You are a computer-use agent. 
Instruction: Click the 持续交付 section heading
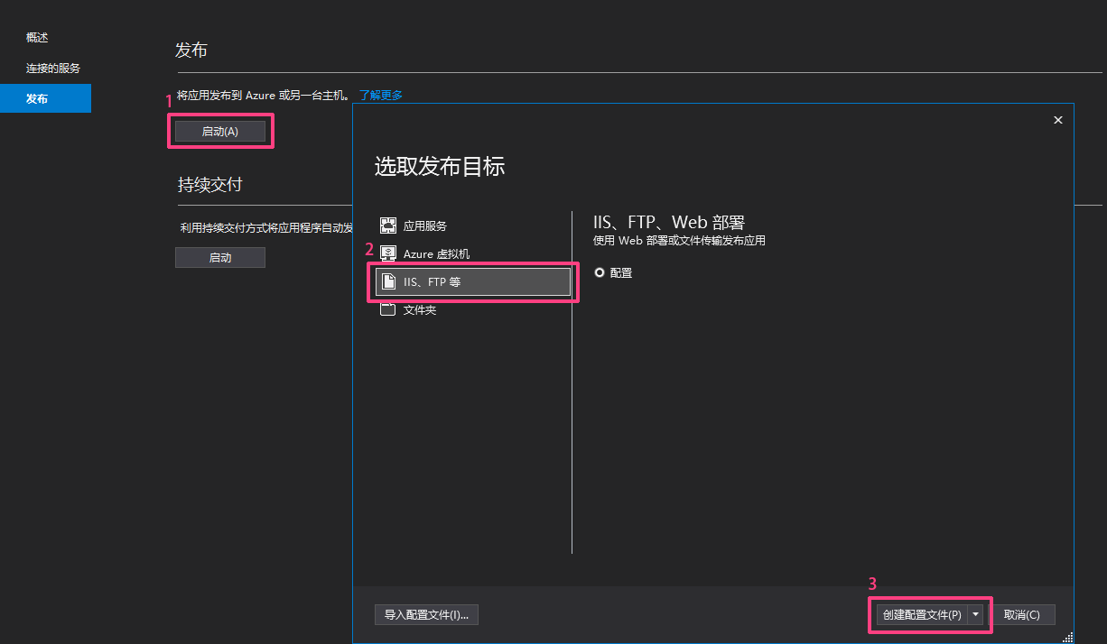pyautogui.click(x=210, y=185)
